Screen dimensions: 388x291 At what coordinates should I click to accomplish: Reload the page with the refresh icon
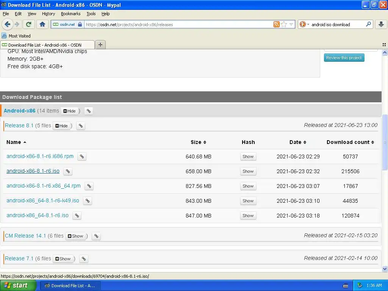[29, 24]
